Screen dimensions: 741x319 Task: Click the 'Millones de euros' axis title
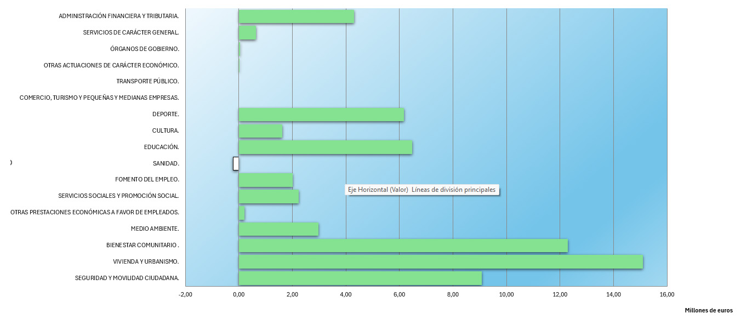click(708, 310)
